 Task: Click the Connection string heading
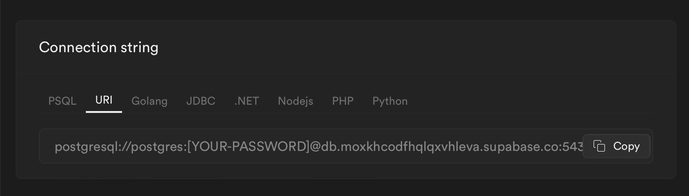pyautogui.click(x=99, y=47)
